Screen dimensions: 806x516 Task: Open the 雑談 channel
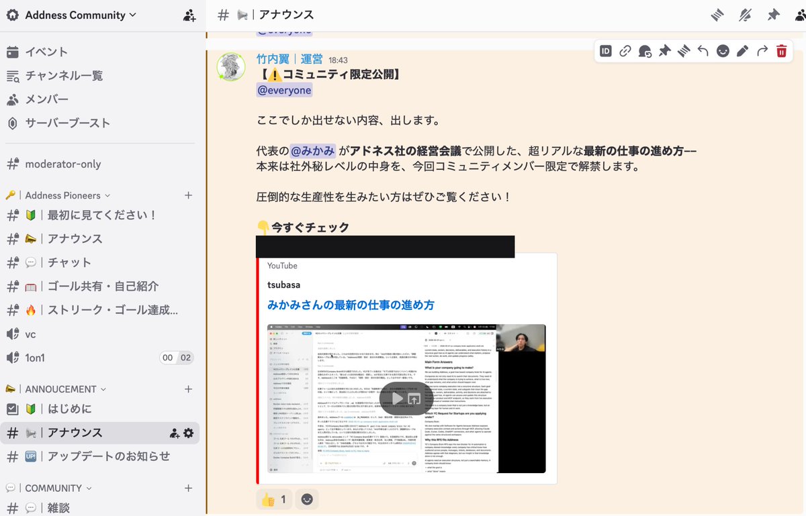coord(101,508)
